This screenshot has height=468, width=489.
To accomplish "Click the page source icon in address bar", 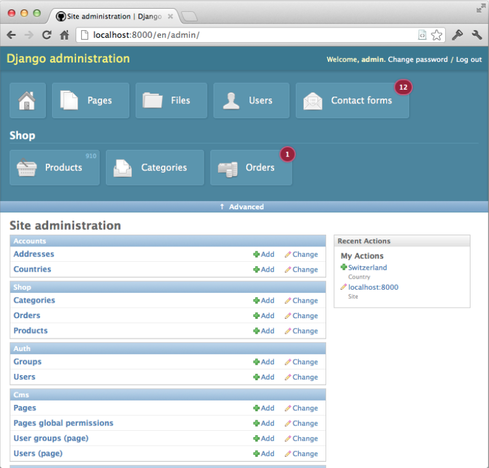I will (x=422, y=35).
